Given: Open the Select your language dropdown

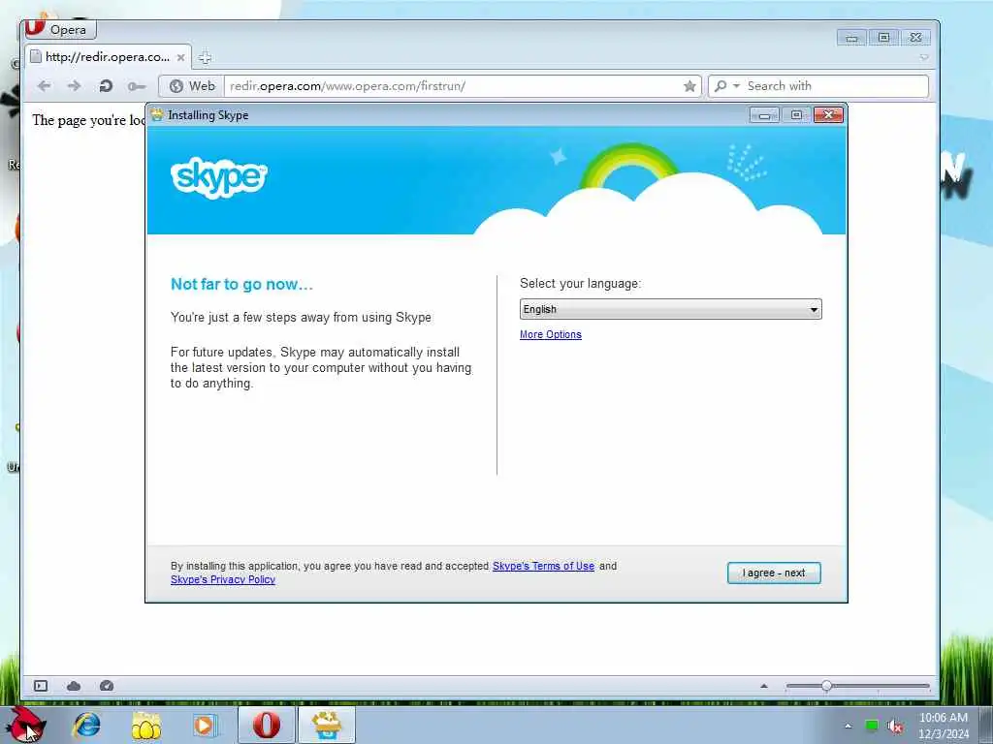Looking at the screenshot, I should click(671, 309).
